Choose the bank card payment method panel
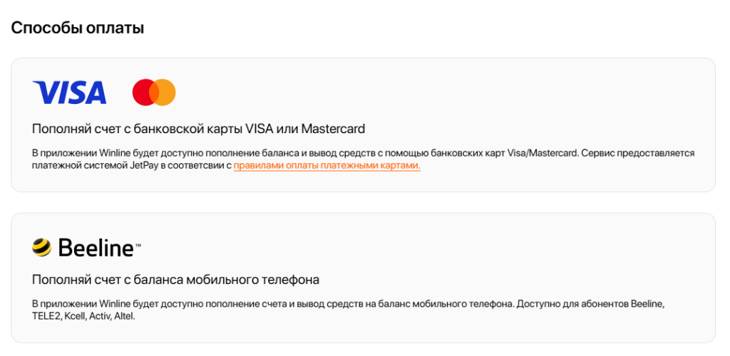 click(363, 125)
